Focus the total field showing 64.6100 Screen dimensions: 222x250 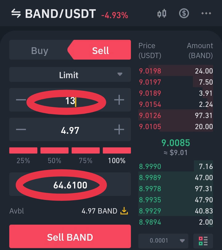coord(70,184)
